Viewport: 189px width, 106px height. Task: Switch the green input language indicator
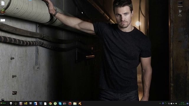click(x=160, y=103)
